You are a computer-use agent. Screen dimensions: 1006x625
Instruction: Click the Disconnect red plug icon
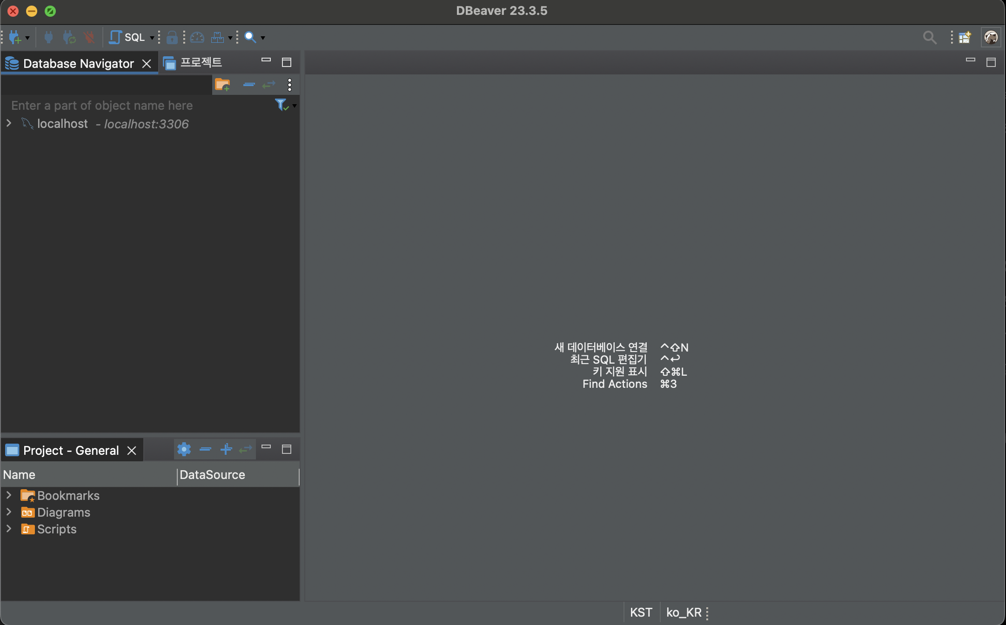89,37
